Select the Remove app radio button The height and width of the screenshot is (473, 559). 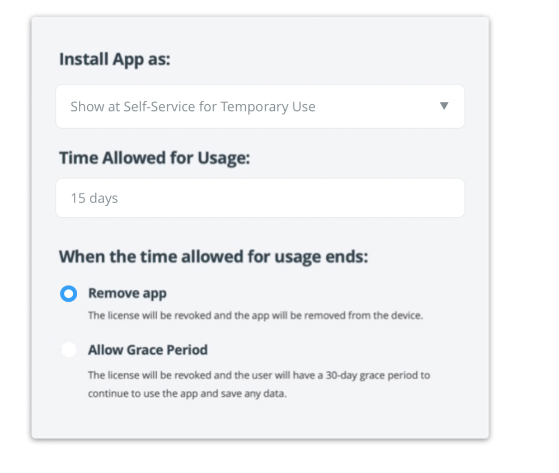pyautogui.click(x=69, y=294)
